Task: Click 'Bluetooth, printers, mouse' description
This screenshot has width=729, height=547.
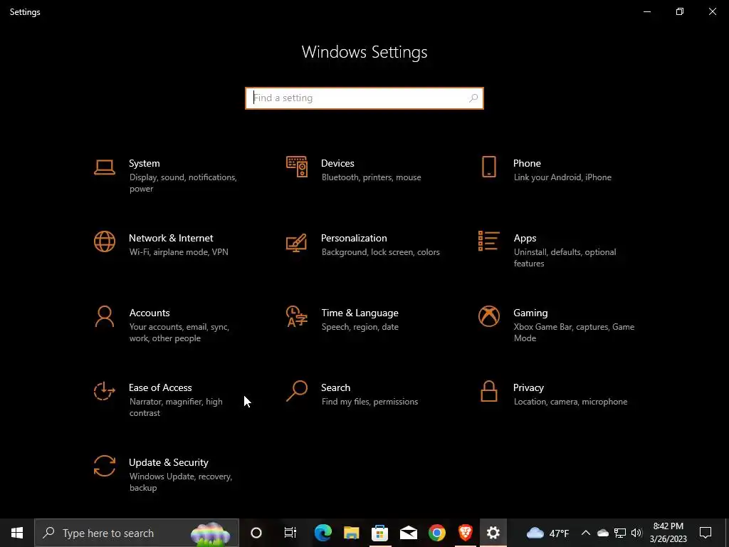Action: click(371, 177)
